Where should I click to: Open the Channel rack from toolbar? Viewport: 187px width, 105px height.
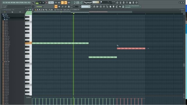pos(101,7)
